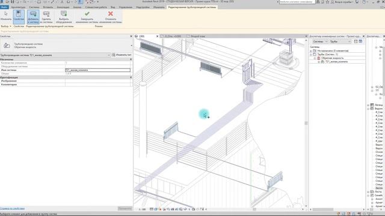The image size is (385, 216).
Task: Click the Open folder icon in quick access toolbar
Action: pos(7,2)
